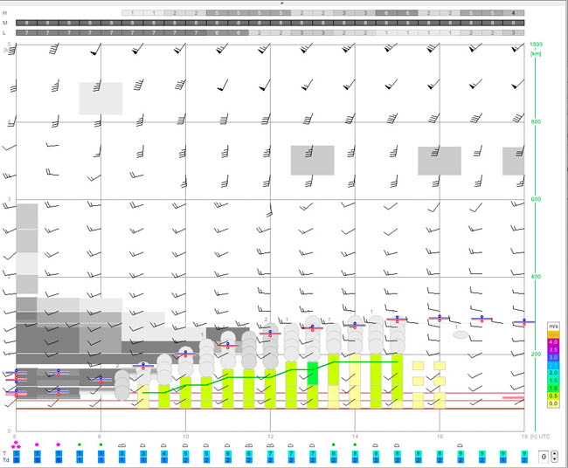This screenshot has height=468, width=568.
Task: Click the m/s unit label atop the legend
Action: (553, 327)
